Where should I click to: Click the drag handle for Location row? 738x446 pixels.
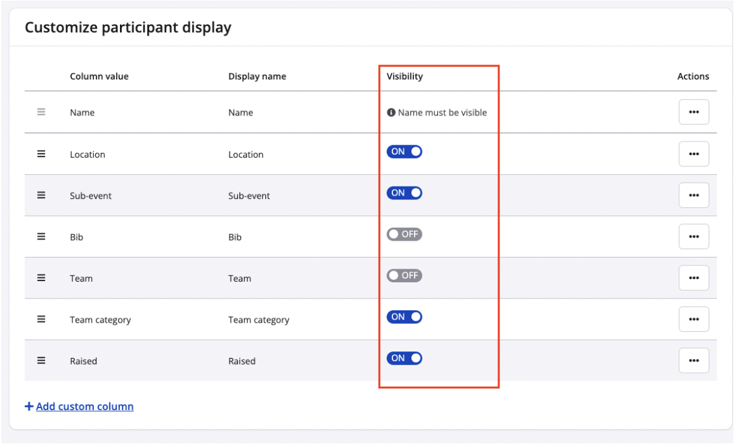click(41, 154)
